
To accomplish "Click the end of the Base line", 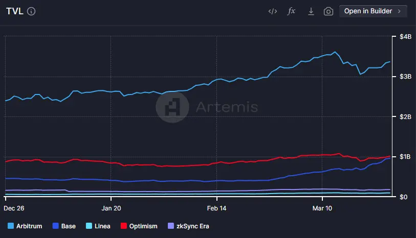I will (x=389, y=158).
